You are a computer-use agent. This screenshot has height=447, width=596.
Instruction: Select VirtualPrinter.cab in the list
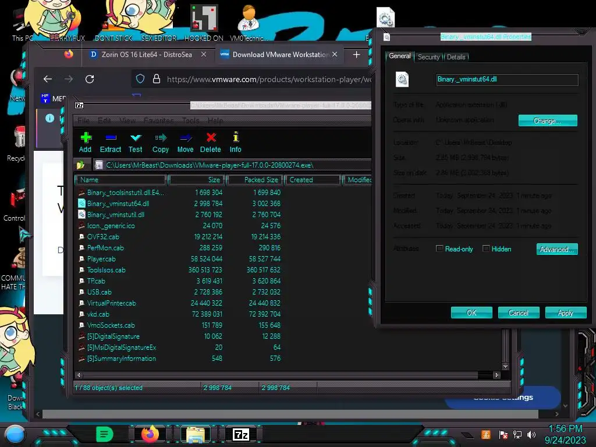[112, 303]
